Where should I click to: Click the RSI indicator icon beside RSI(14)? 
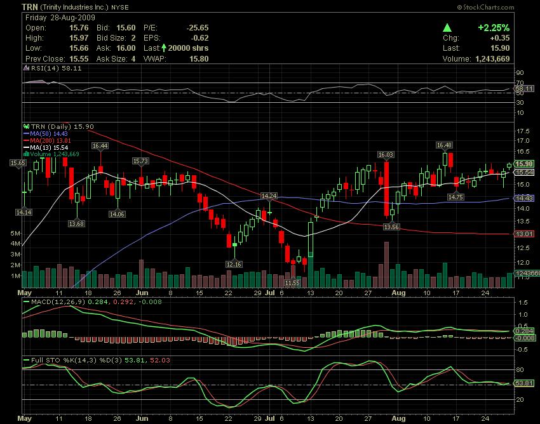(x=26, y=68)
